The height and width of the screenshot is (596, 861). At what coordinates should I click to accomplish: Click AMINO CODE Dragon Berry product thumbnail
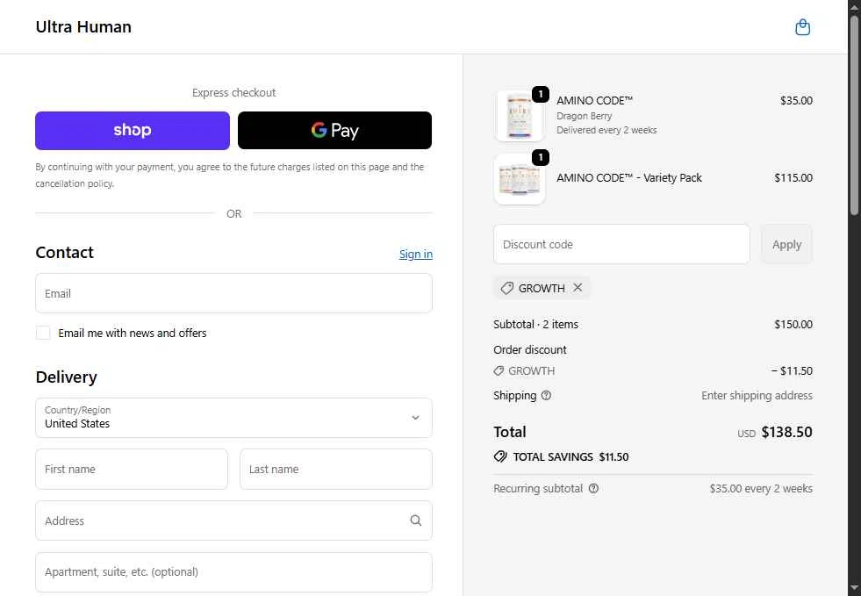click(520, 116)
